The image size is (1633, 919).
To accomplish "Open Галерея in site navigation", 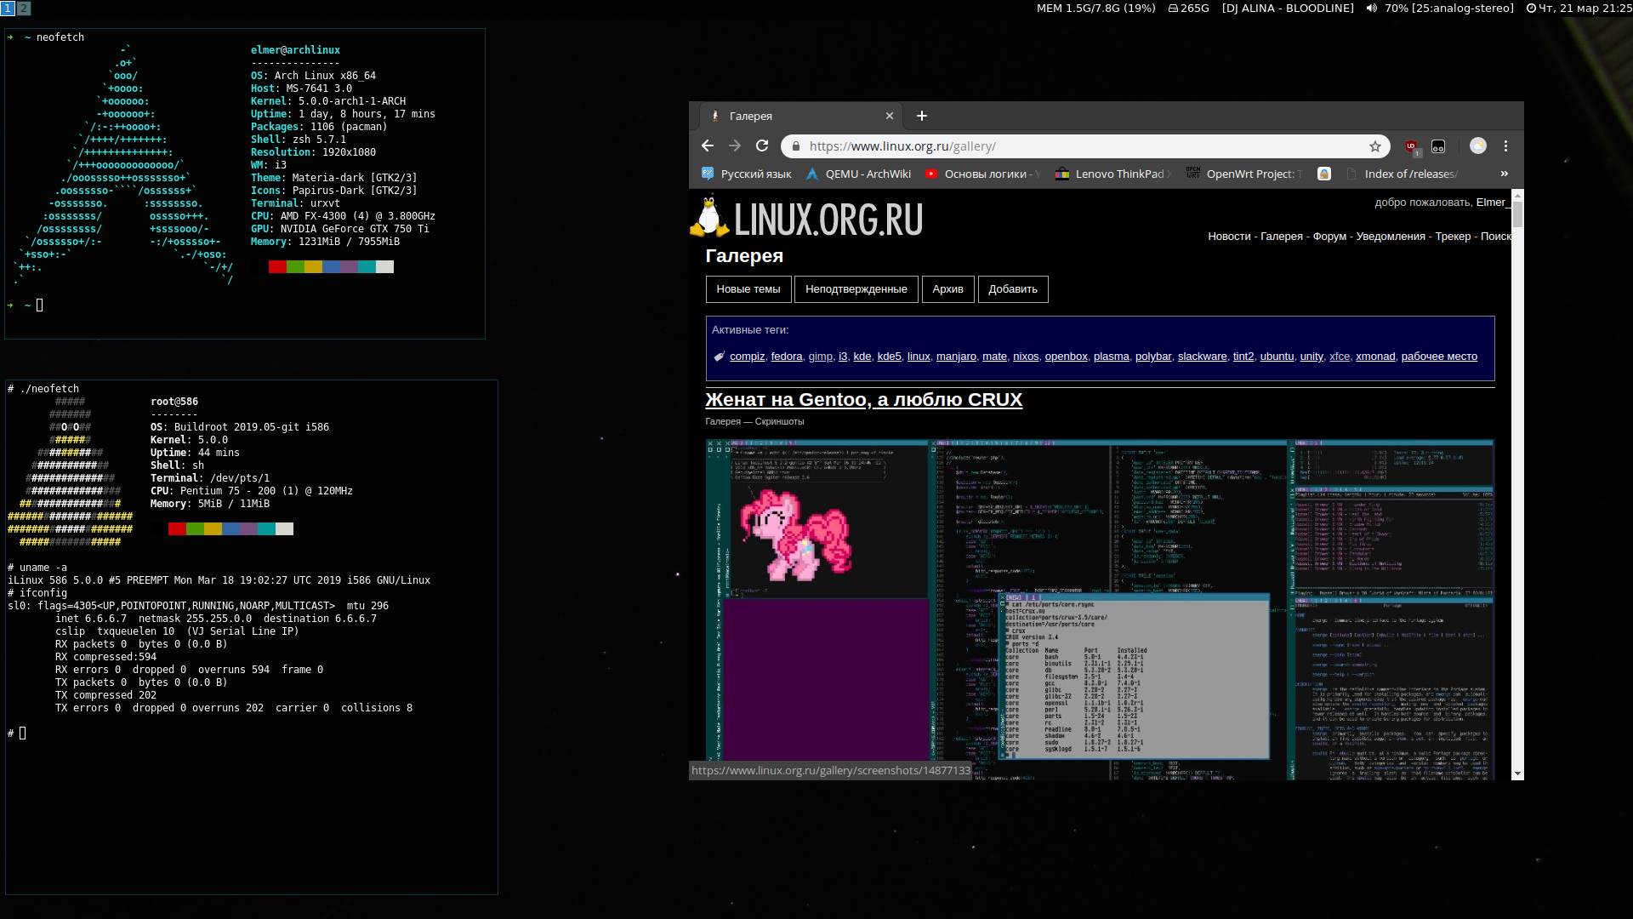I will (1282, 237).
